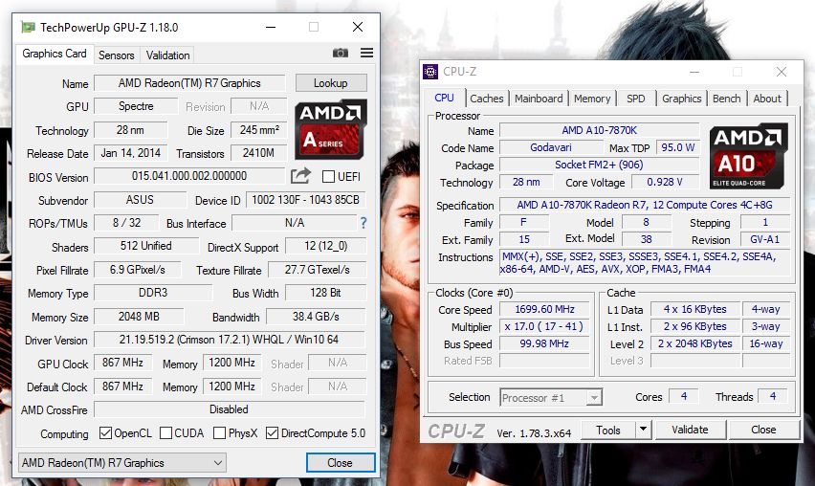Screen dimensions: 815x486
Task: Switch to the Validation tab in GPU-Z
Action: 167,55
